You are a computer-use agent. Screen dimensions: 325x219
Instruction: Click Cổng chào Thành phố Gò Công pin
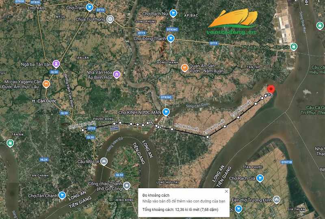127,186
